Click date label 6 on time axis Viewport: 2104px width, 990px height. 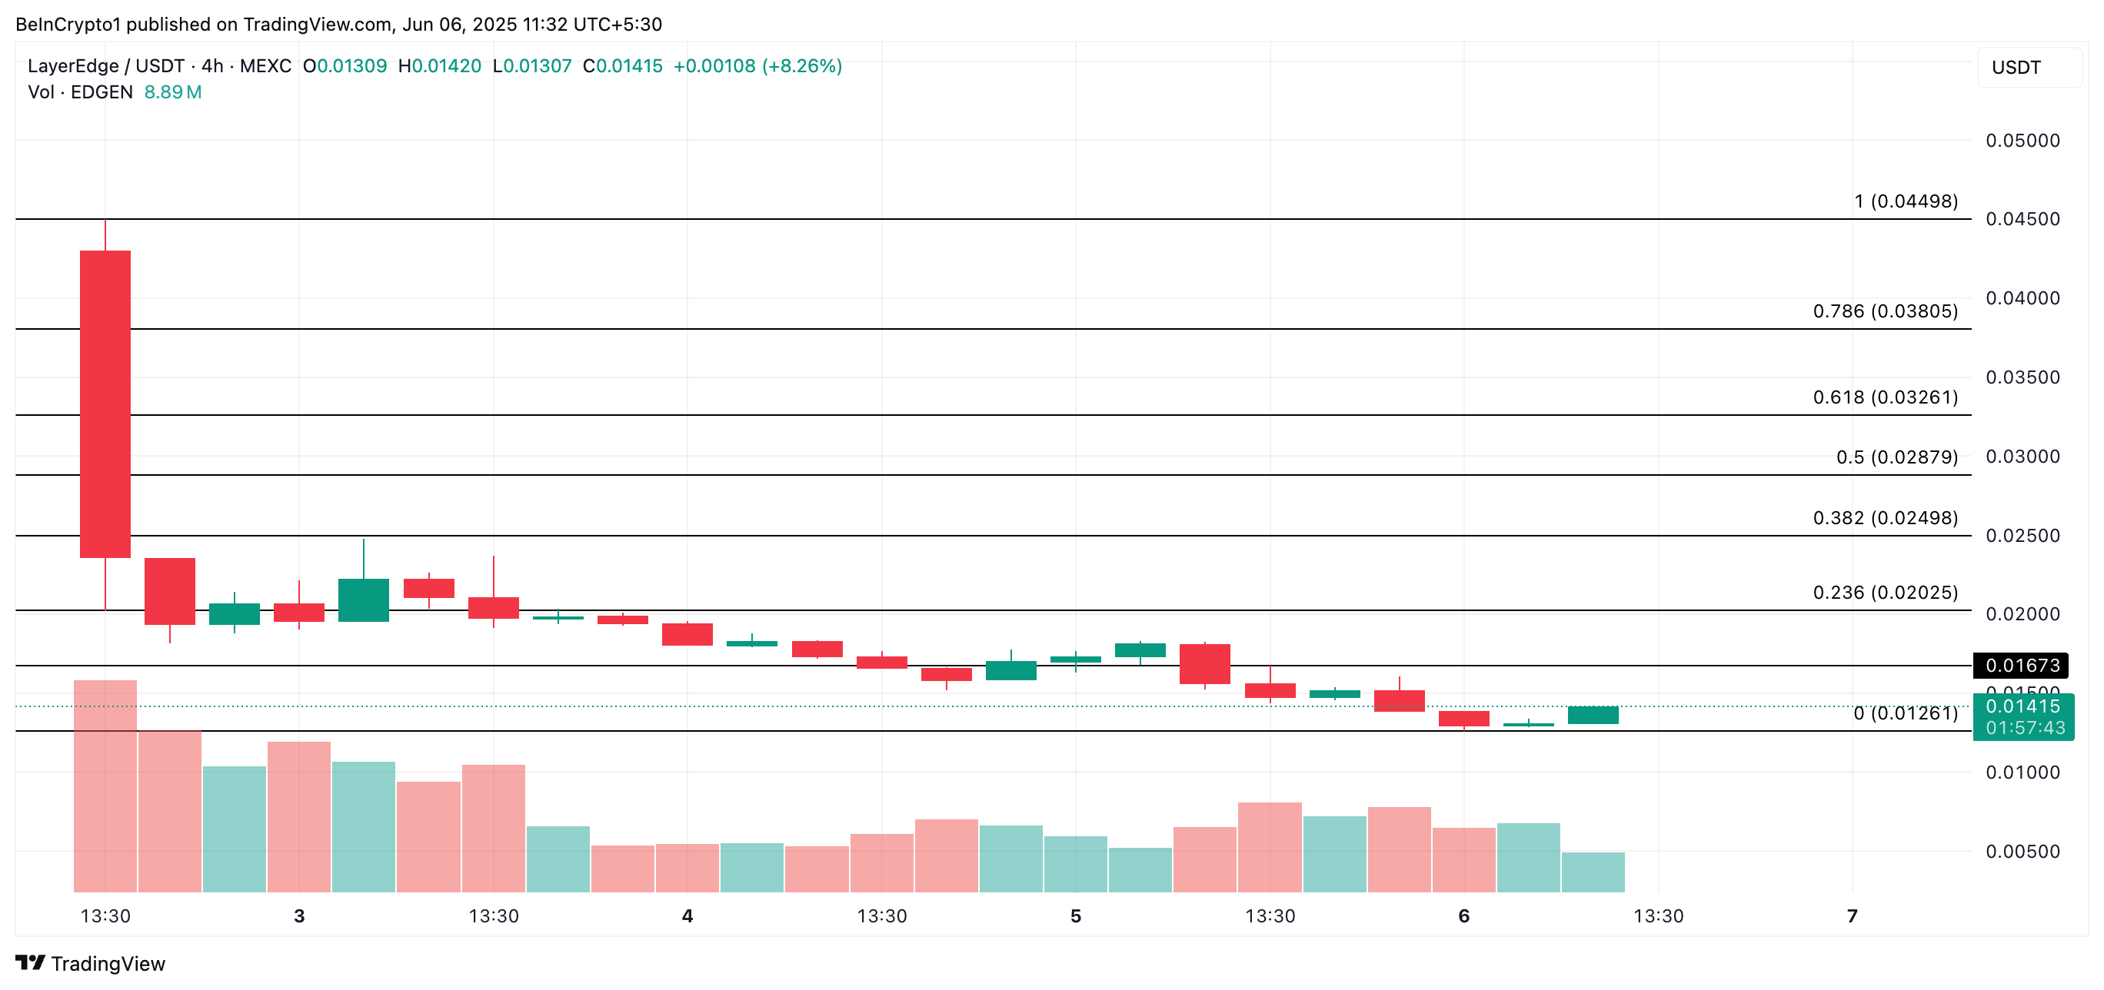pos(1463,915)
